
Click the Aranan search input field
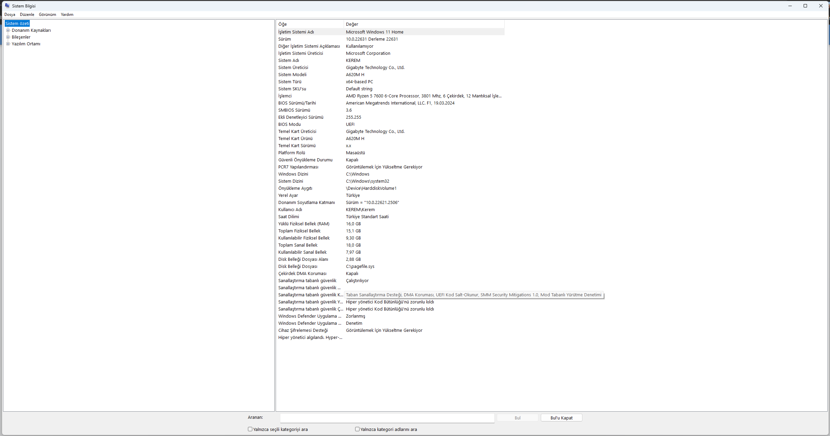tap(387, 418)
